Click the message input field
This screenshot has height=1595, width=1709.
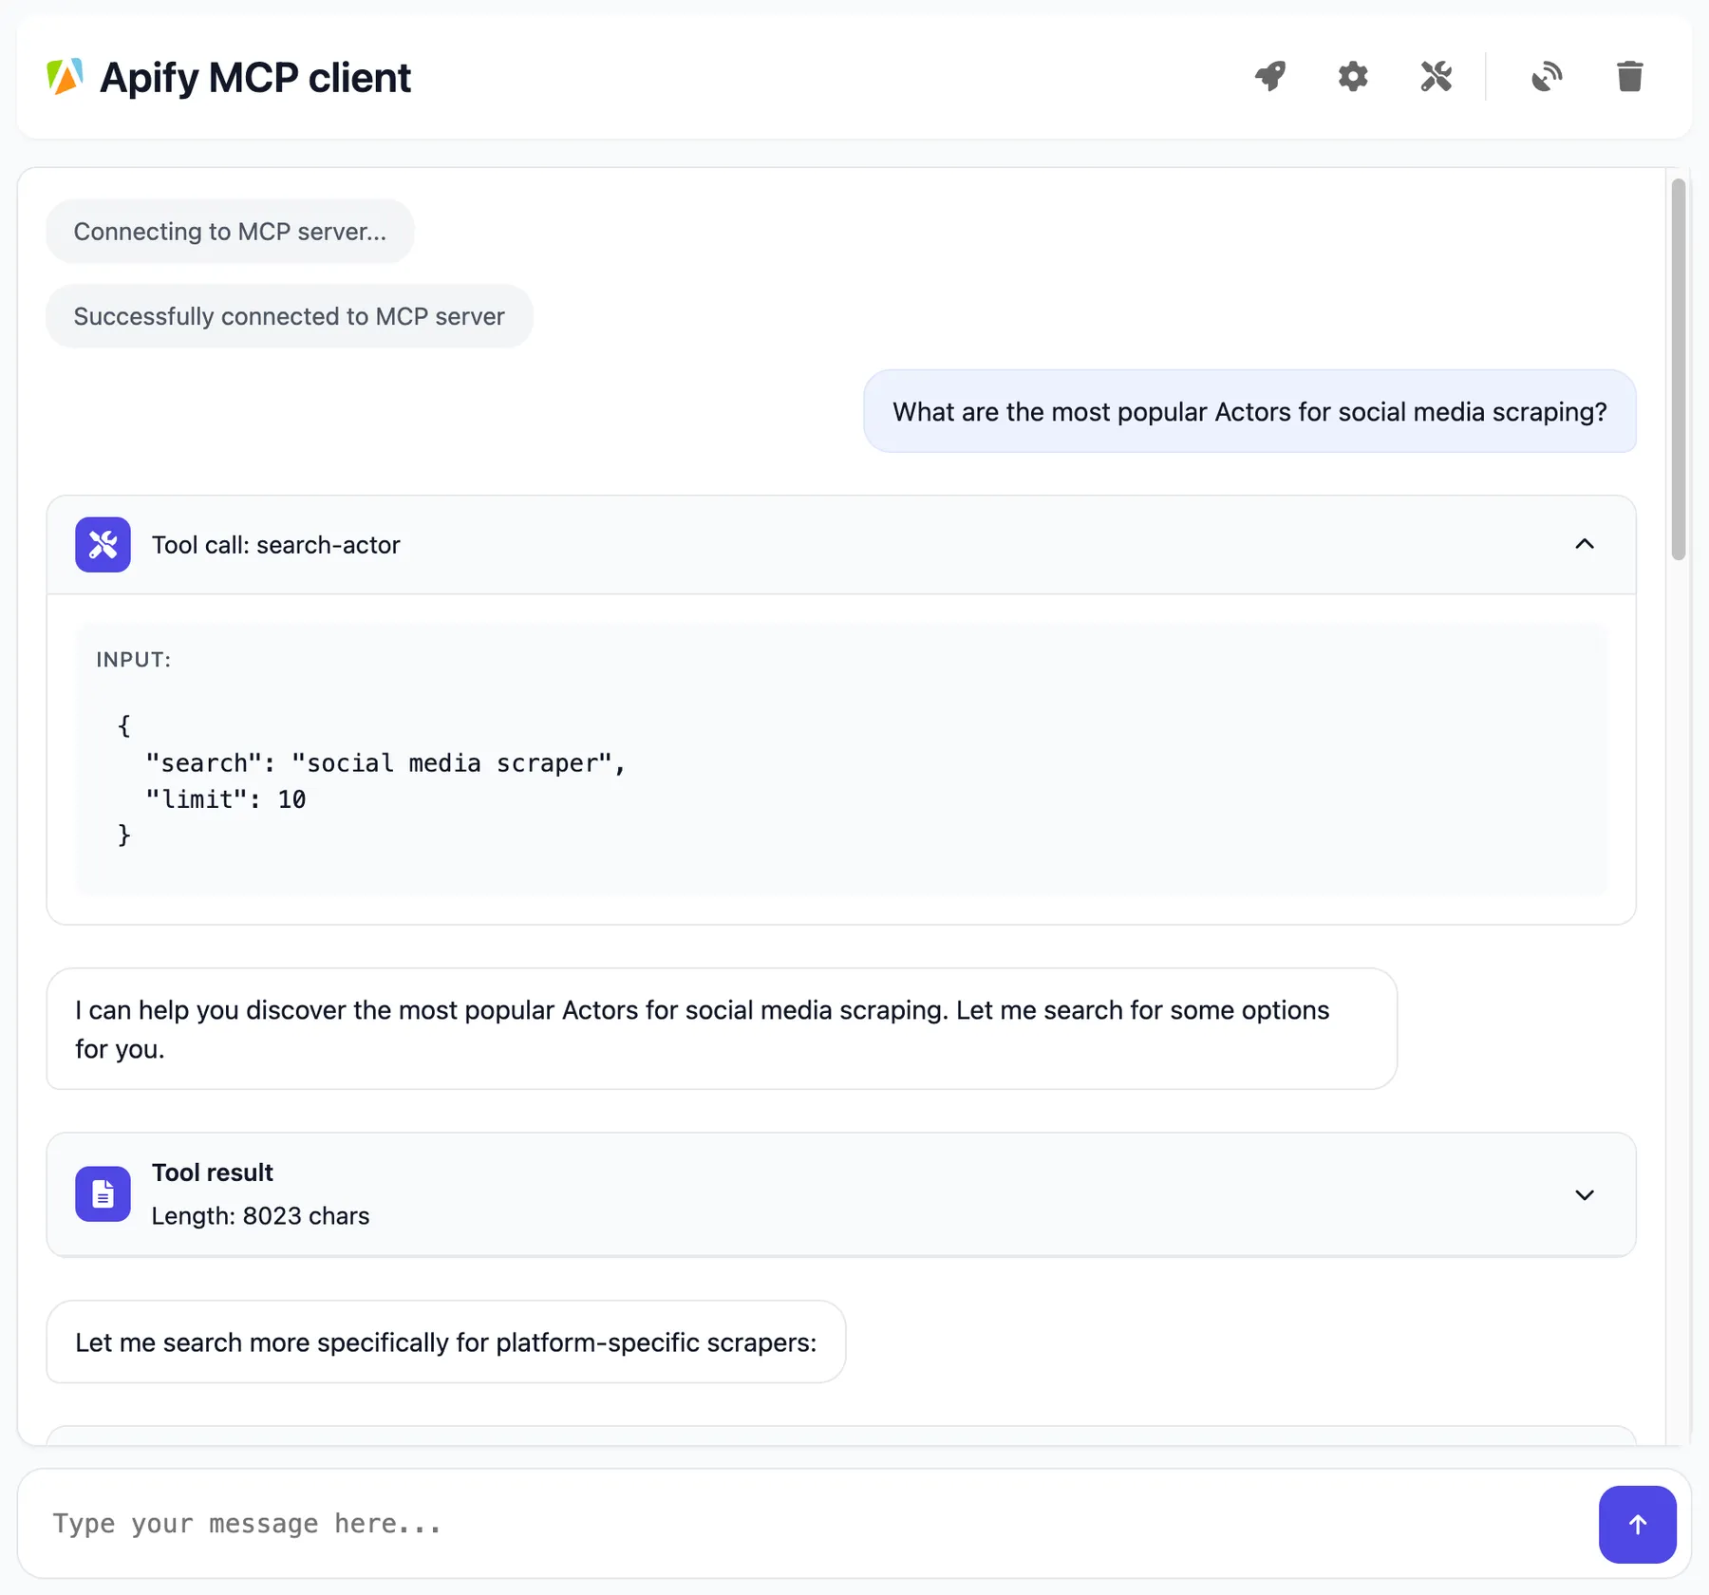(x=665, y=1524)
